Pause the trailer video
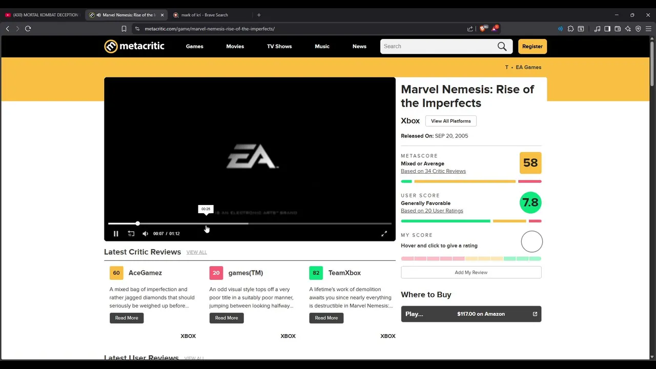The width and height of the screenshot is (656, 369). [x=116, y=234]
